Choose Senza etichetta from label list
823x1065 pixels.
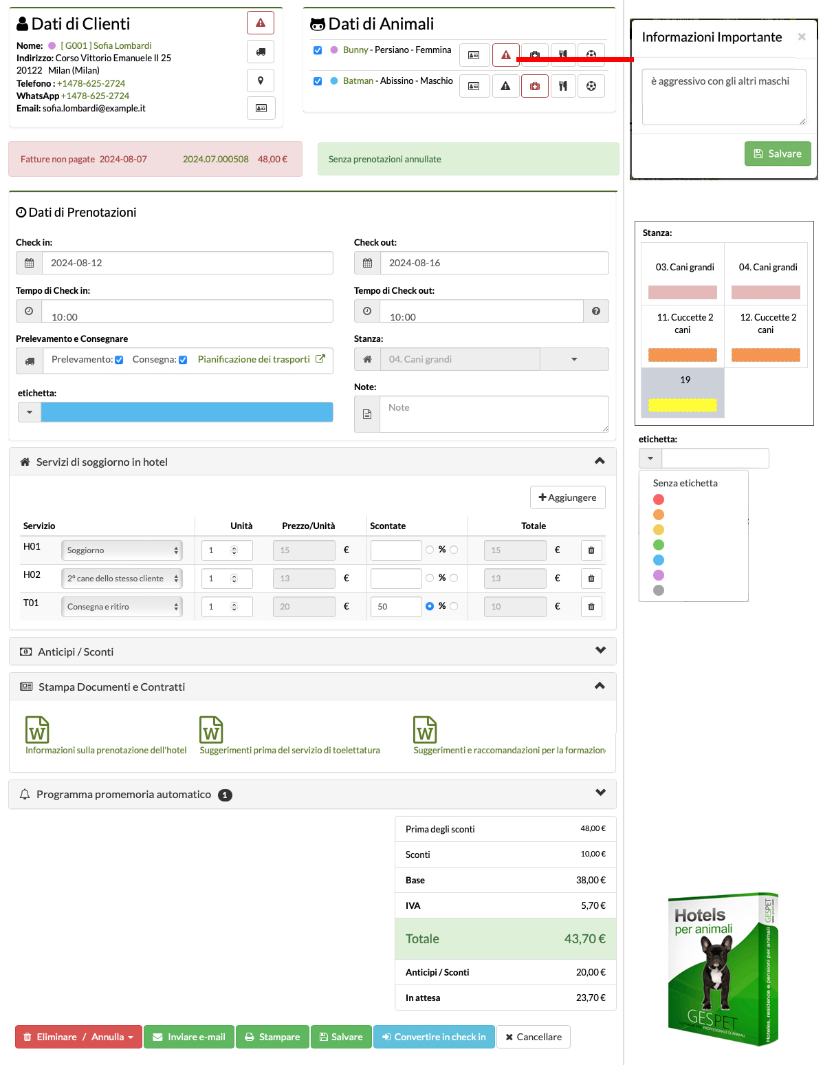pos(685,483)
